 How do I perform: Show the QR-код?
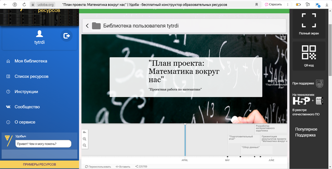[309, 56]
